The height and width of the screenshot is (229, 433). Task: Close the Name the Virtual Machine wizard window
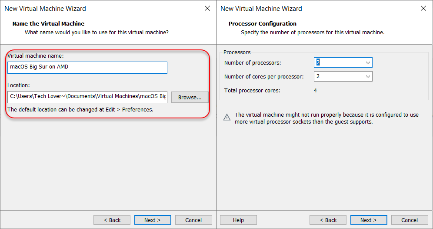[207, 9]
